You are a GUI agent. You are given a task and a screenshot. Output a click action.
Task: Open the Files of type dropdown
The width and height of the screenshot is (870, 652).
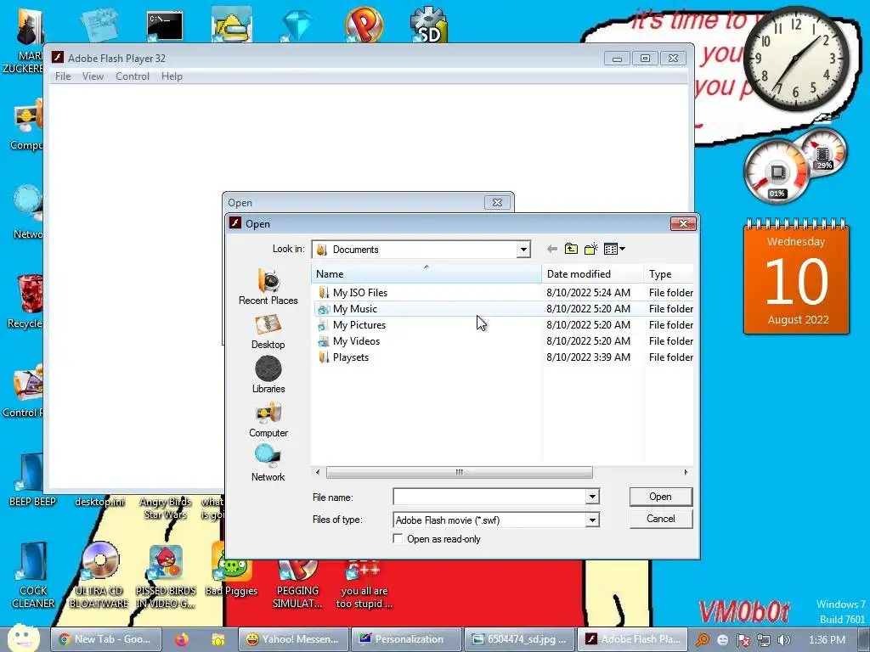click(x=592, y=520)
